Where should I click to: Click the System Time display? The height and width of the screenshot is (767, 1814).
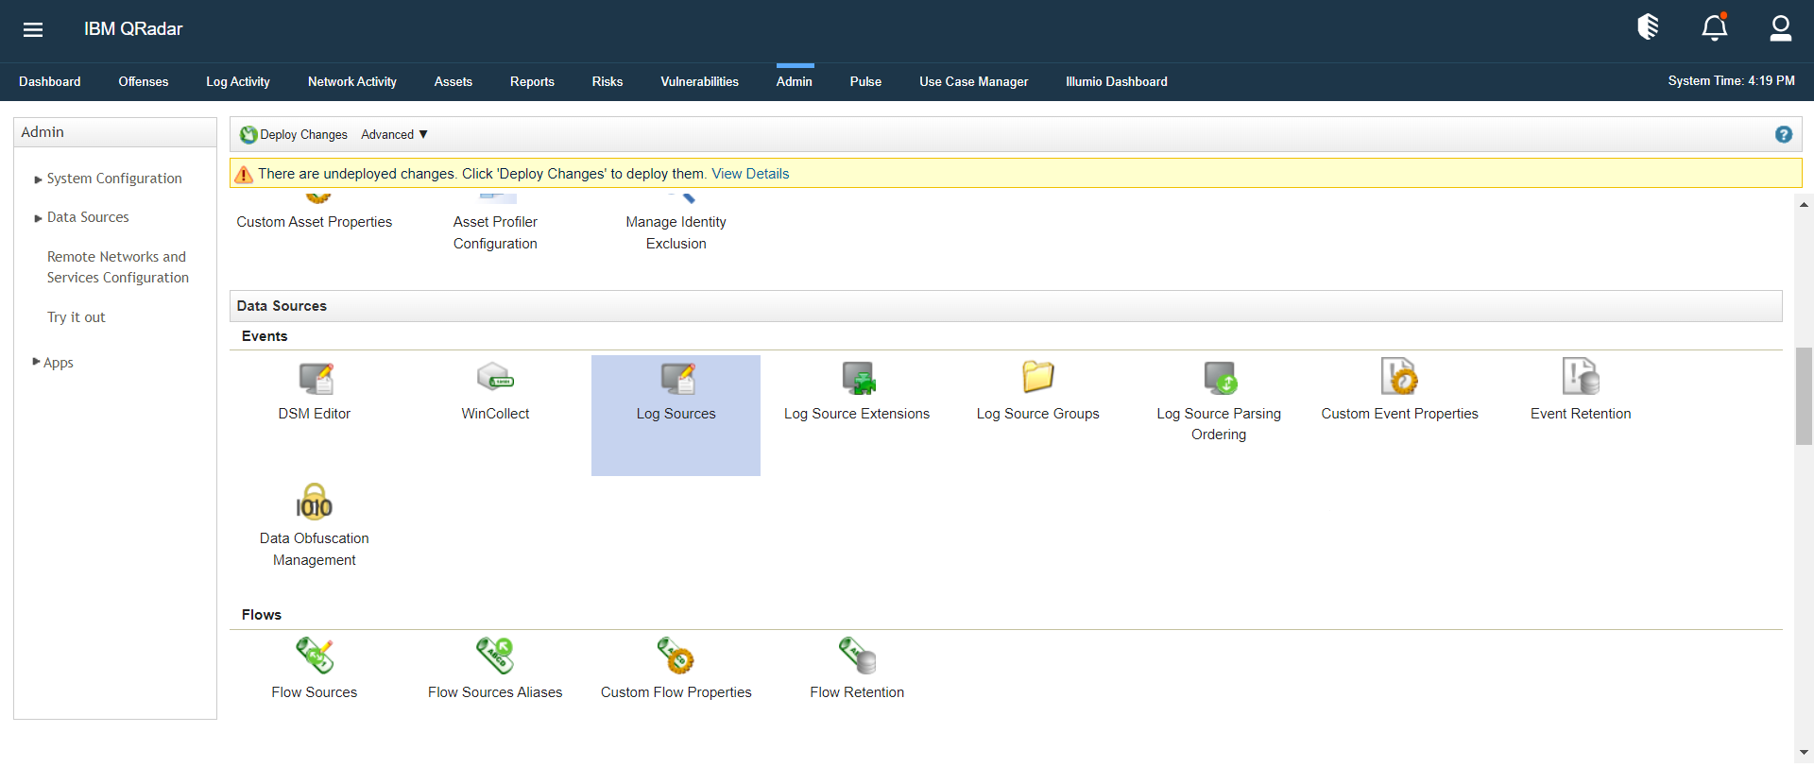(x=1732, y=81)
